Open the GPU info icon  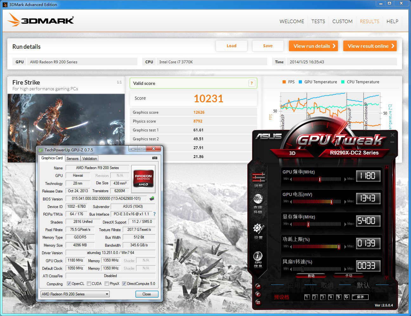click(258, 256)
